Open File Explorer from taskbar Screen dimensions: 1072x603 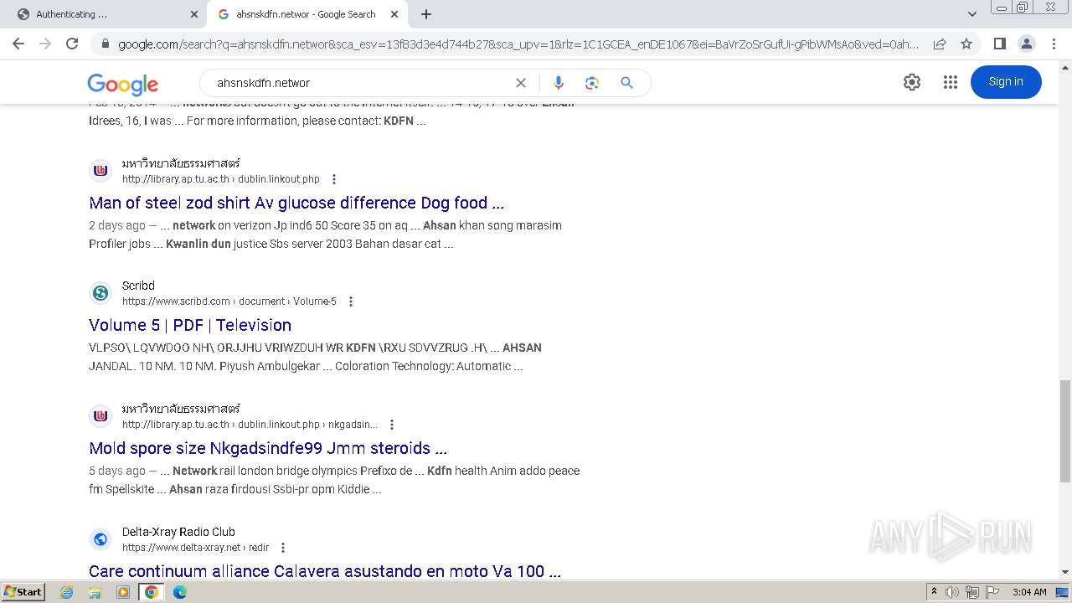click(95, 592)
